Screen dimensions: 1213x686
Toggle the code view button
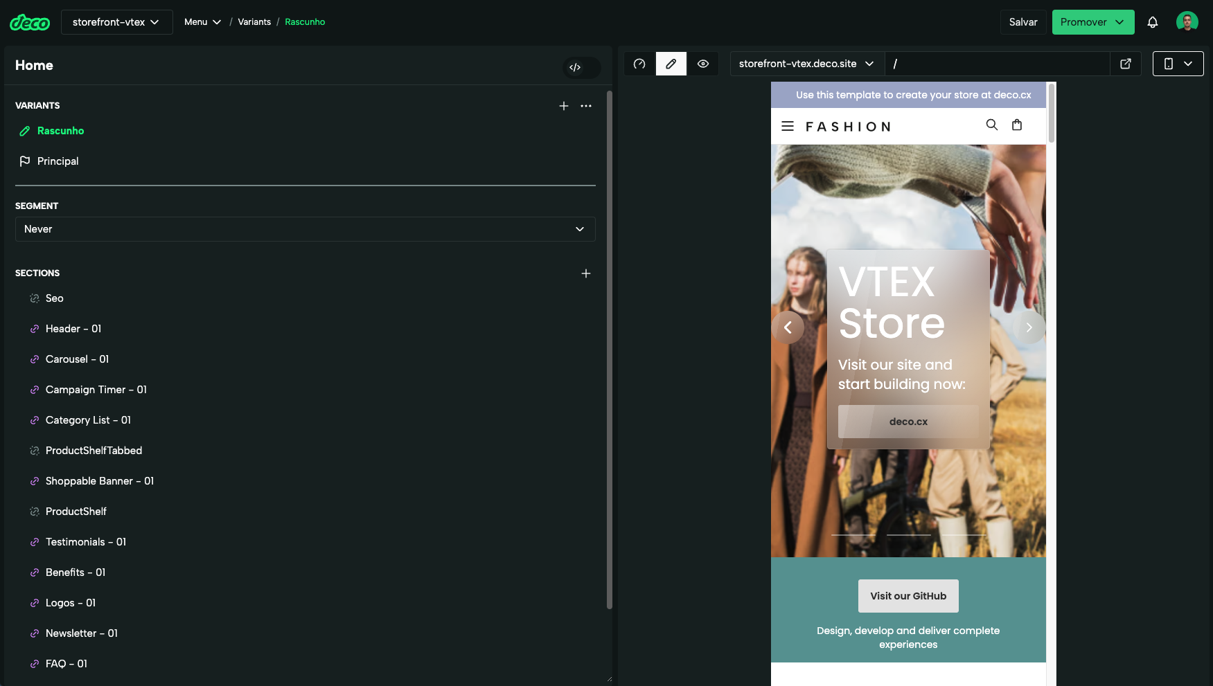575,67
